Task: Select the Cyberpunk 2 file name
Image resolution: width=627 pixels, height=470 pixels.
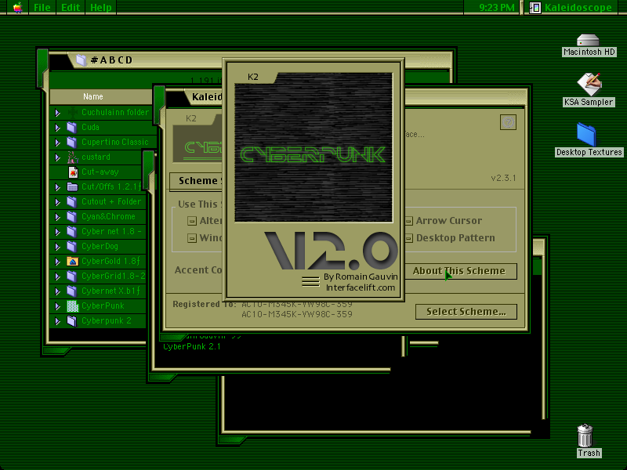Action: (107, 321)
